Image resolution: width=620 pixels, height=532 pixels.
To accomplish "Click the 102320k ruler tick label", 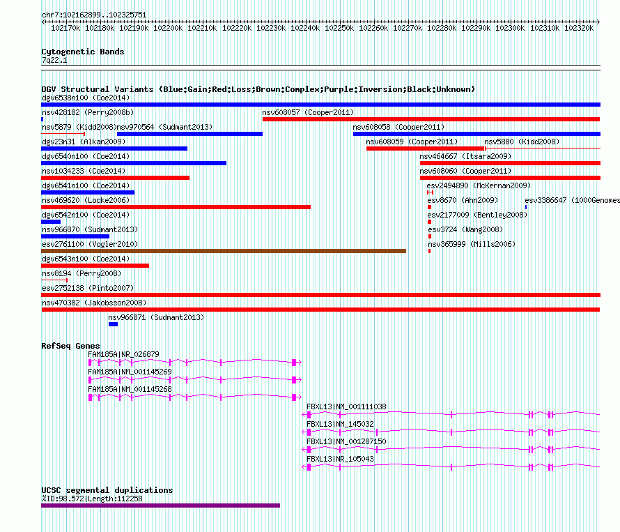I will tap(579, 28).
